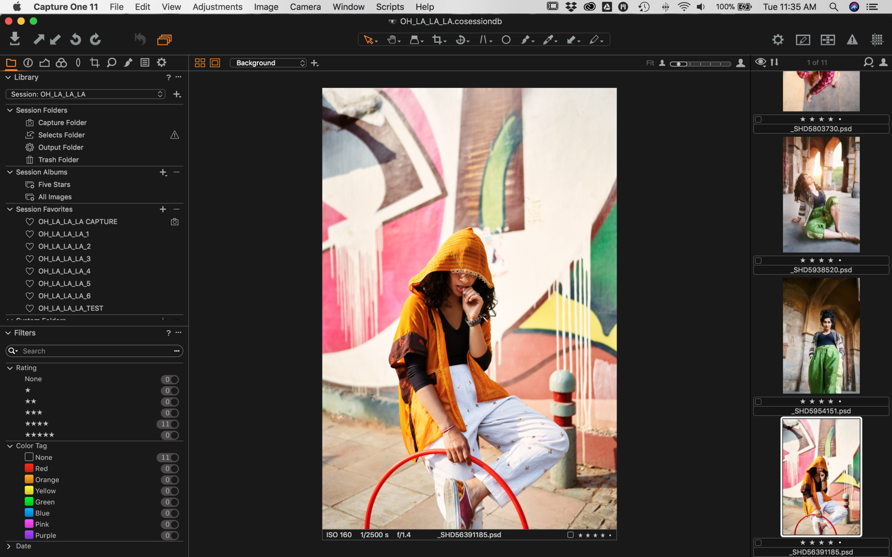This screenshot has height=557, width=892.
Task: Expand the Date filter group
Action: [9, 546]
